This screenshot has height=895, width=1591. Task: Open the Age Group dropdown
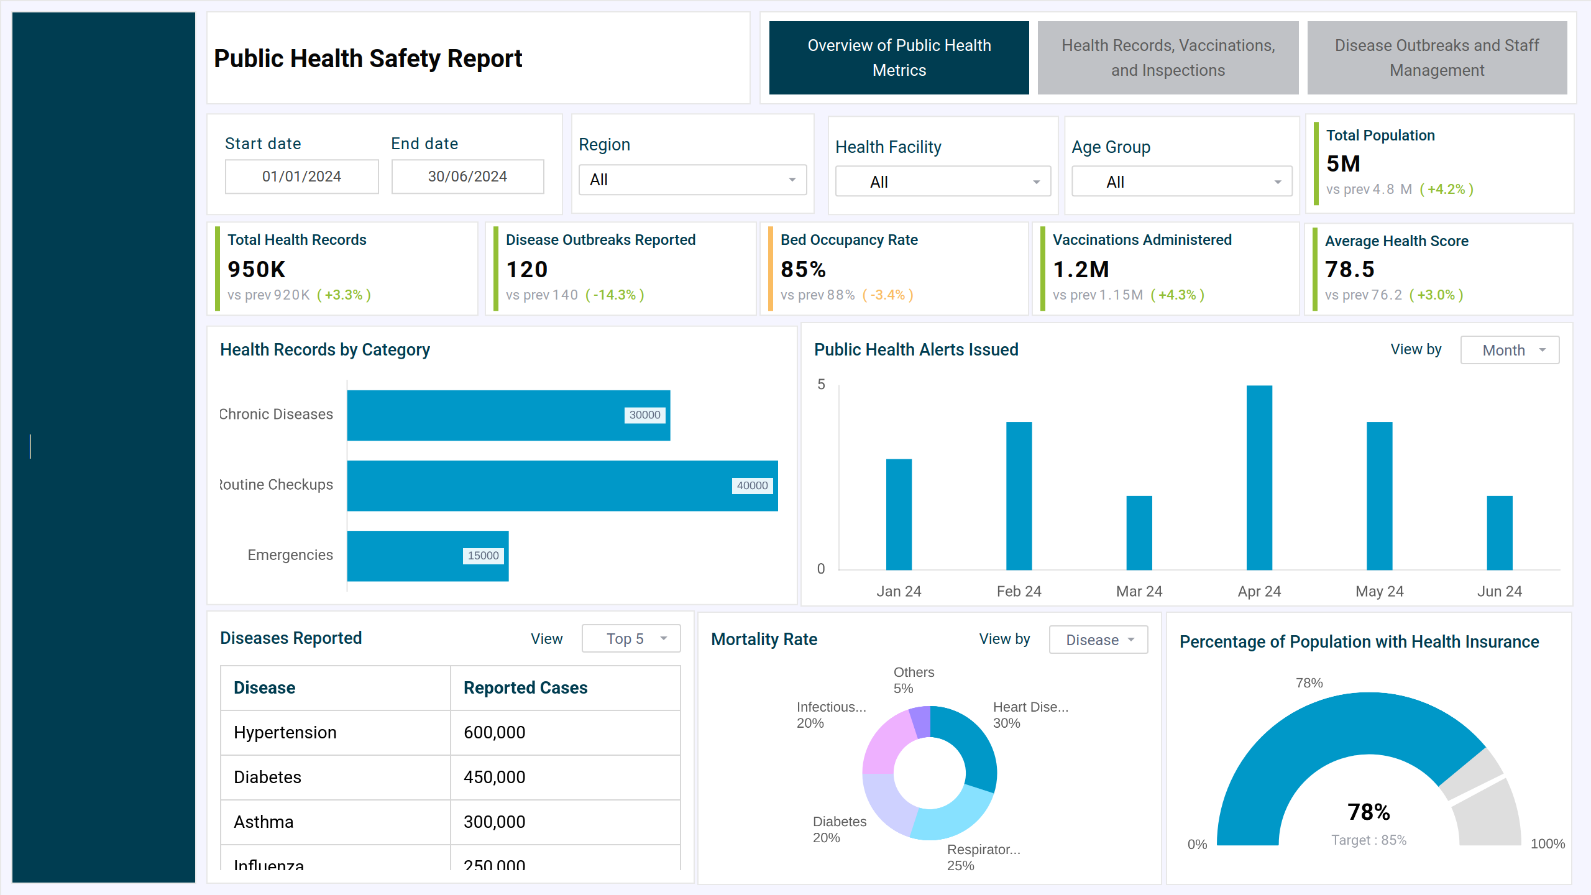tap(1181, 181)
